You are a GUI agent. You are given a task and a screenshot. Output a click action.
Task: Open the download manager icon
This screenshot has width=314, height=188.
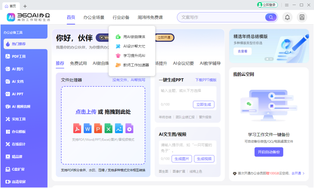pyautogui.click(x=302, y=17)
